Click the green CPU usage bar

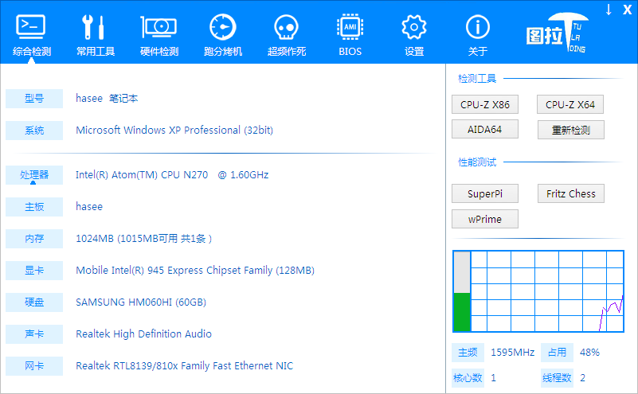461,311
